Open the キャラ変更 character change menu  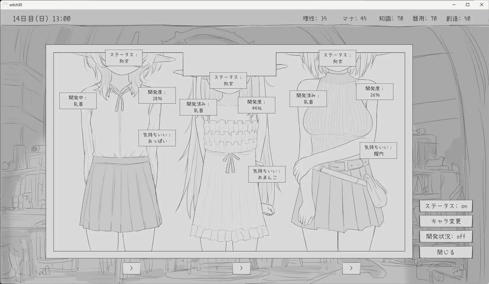[x=446, y=221]
